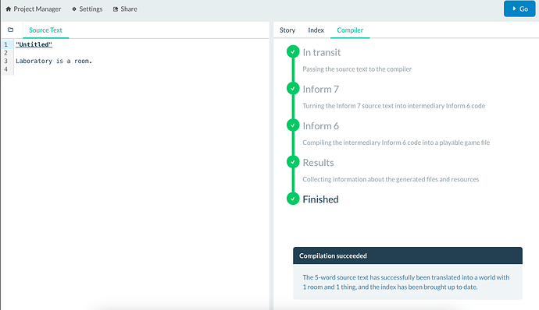Image resolution: width=539 pixels, height=310 pixels.
Task: Switch to the Index tab
Action: click(x=316, y=30)
